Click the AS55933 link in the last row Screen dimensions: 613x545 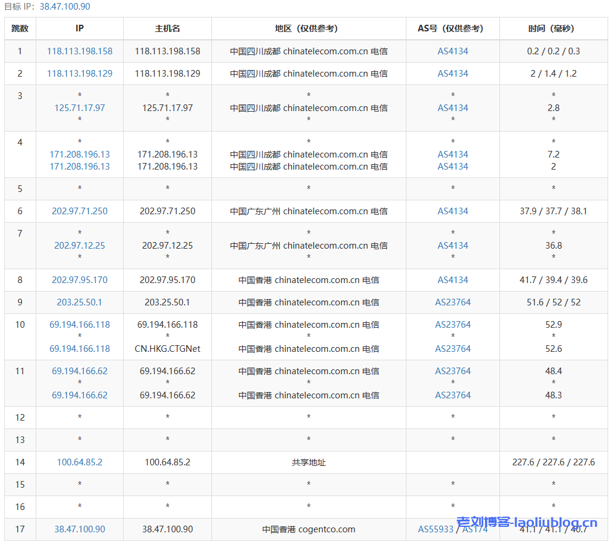tap(435, 529)
